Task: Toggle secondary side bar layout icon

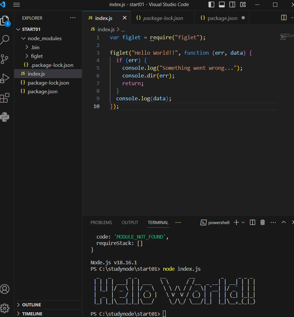Action: (232, 5)
